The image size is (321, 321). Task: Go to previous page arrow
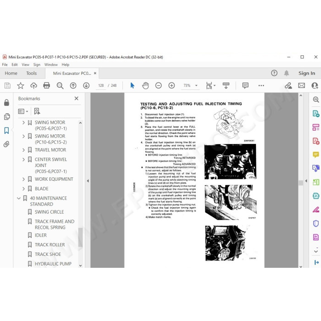[73, 85]
